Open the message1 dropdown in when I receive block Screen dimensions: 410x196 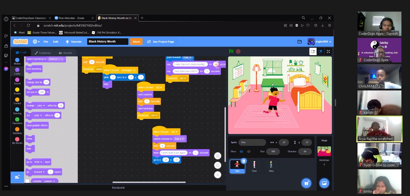[x=128, y=70]
